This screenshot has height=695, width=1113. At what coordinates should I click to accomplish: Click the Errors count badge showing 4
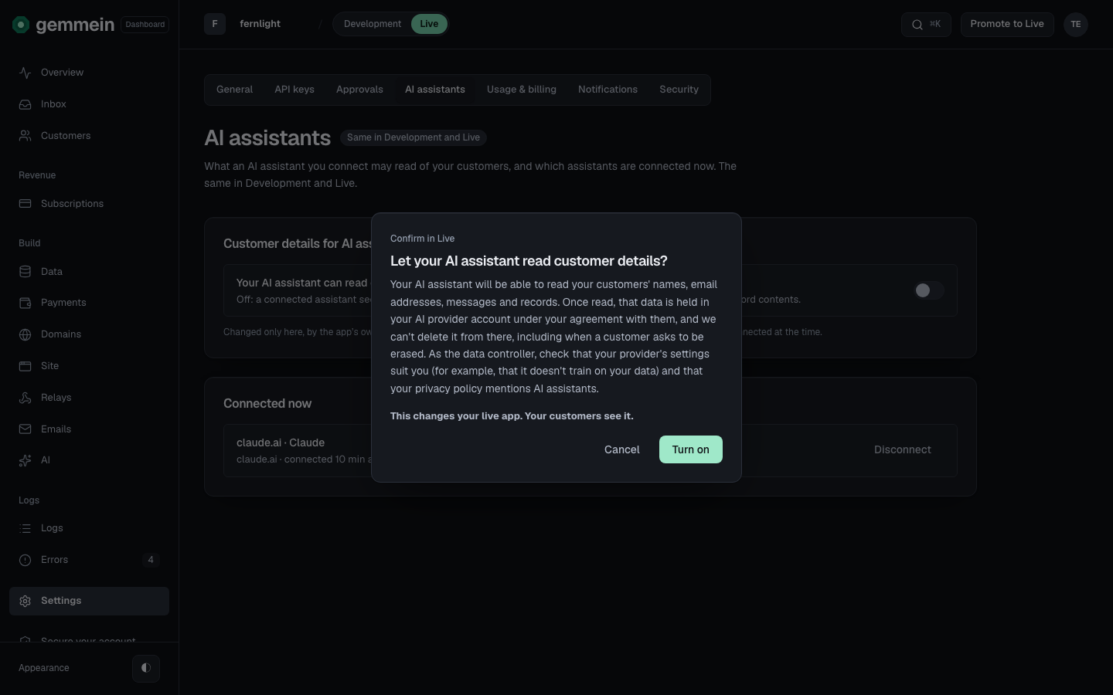151,560
